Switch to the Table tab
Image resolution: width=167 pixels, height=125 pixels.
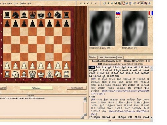tap(101, 57)
